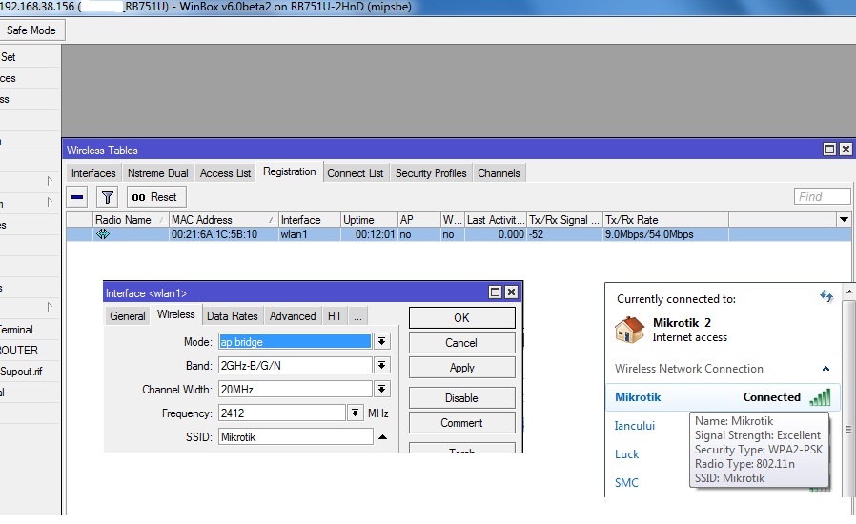This screenshot has height=524, width=856.
Task: Click the SSID field containing Mikrotik
Action: tap(296, 436)
